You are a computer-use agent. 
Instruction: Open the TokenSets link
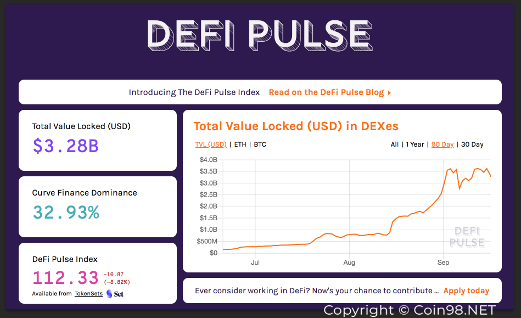click(88, 294)
